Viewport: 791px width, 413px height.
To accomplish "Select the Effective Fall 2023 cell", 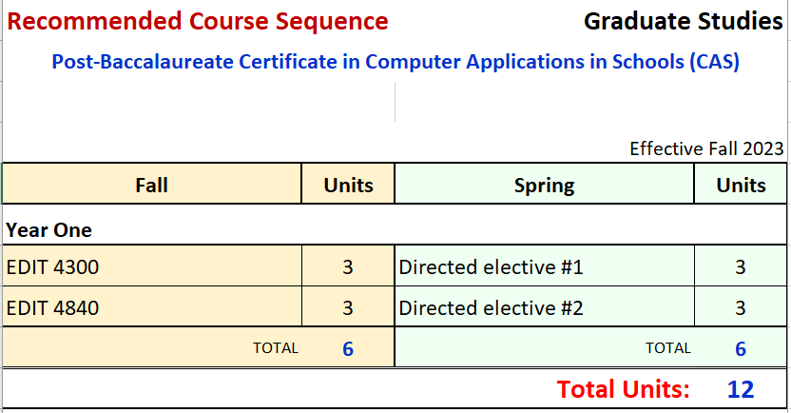I will click(706, 148).
